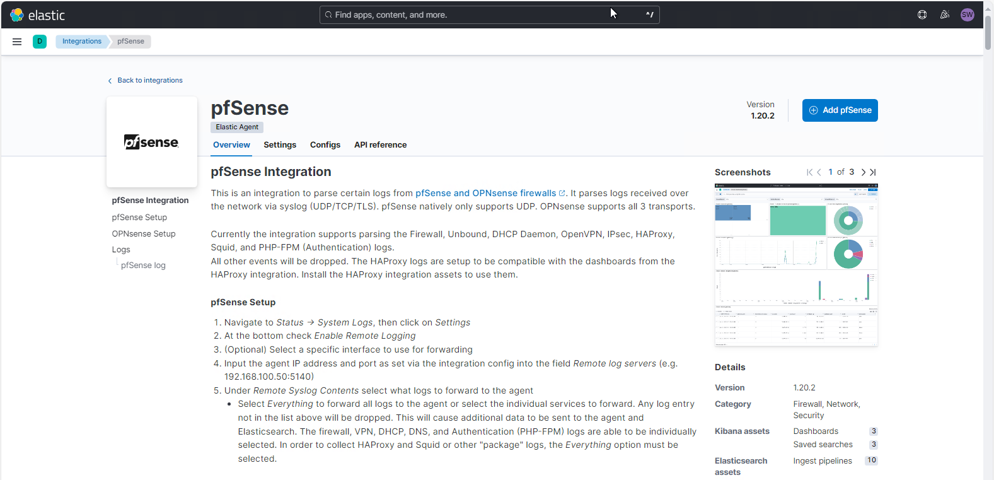Go to last screenshot page
The image size is (994, 480).
[x=873, y=172]
